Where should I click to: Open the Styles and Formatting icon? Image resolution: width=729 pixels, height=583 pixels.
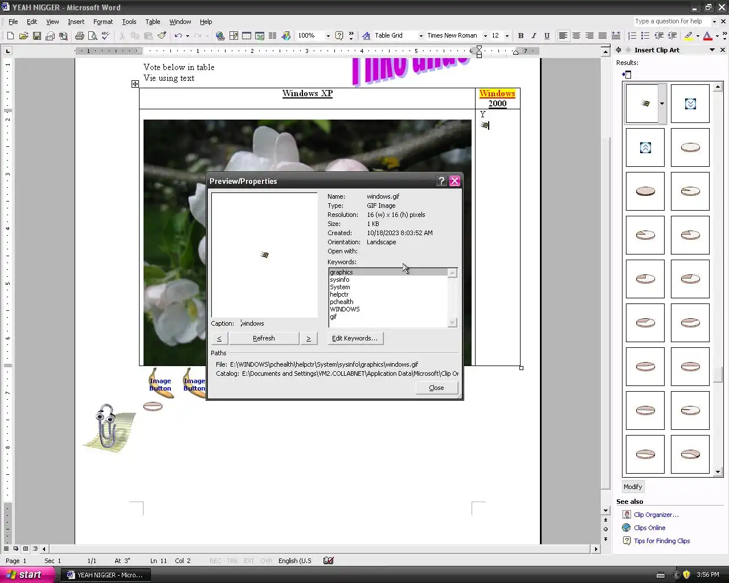point(365,36)
